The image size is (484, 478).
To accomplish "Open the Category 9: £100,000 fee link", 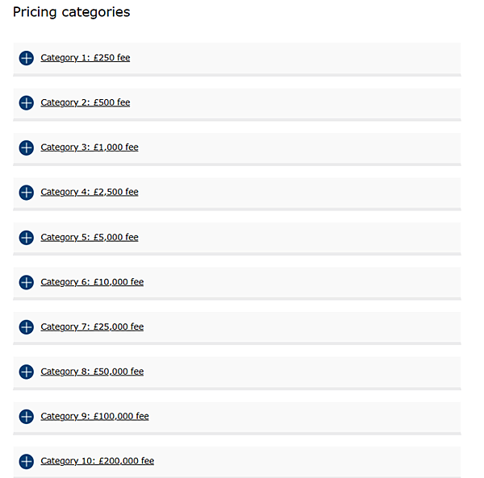I will click(x=94, y=417).
